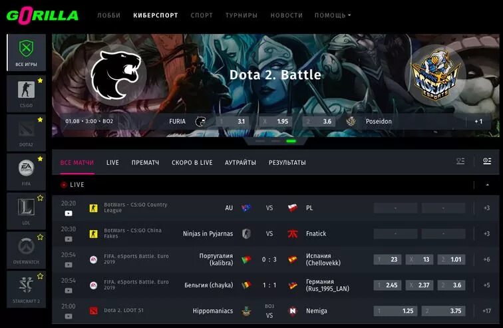Pick Nemiga odds 3.75
503x328 pixels.
[443, 311]
